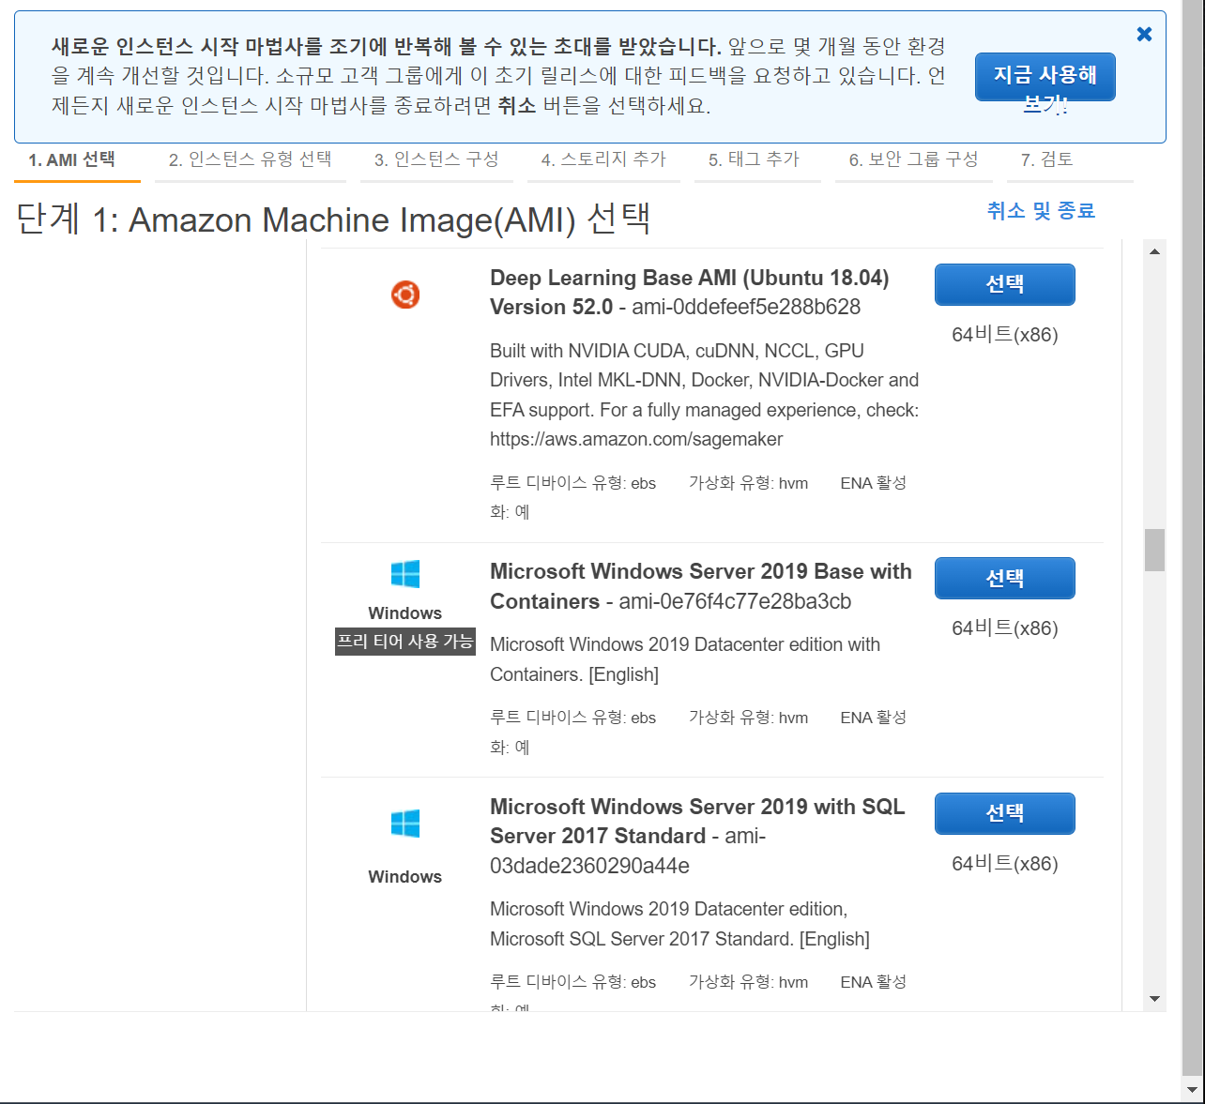Click the AMI list scroll down arrow
The width and height of the screenshot is (1205, 1104).
coord(1154,999)
